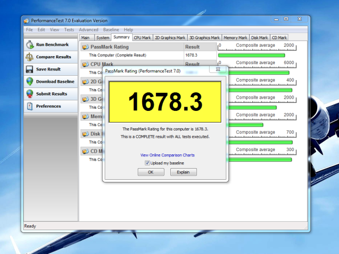Click the green bar under Composite average 700
This screenshot has height=254, width=339.
(260, 142)
